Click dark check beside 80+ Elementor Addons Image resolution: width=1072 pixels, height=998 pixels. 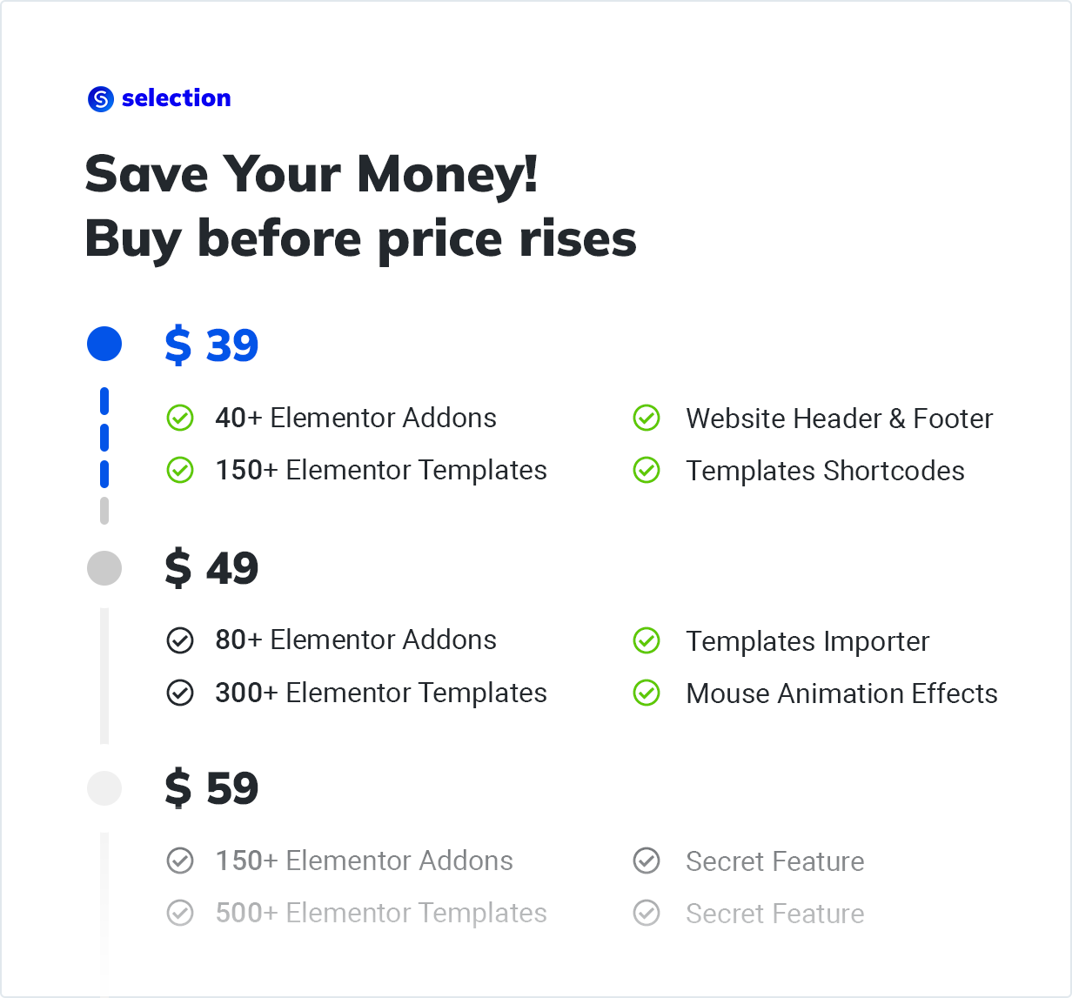[x=180, y=640]
